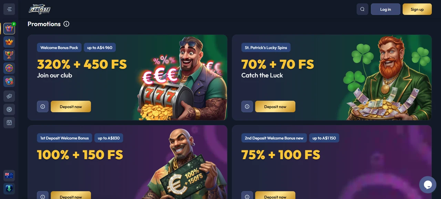Select the crown icon in sidebar

click(9, 42)
